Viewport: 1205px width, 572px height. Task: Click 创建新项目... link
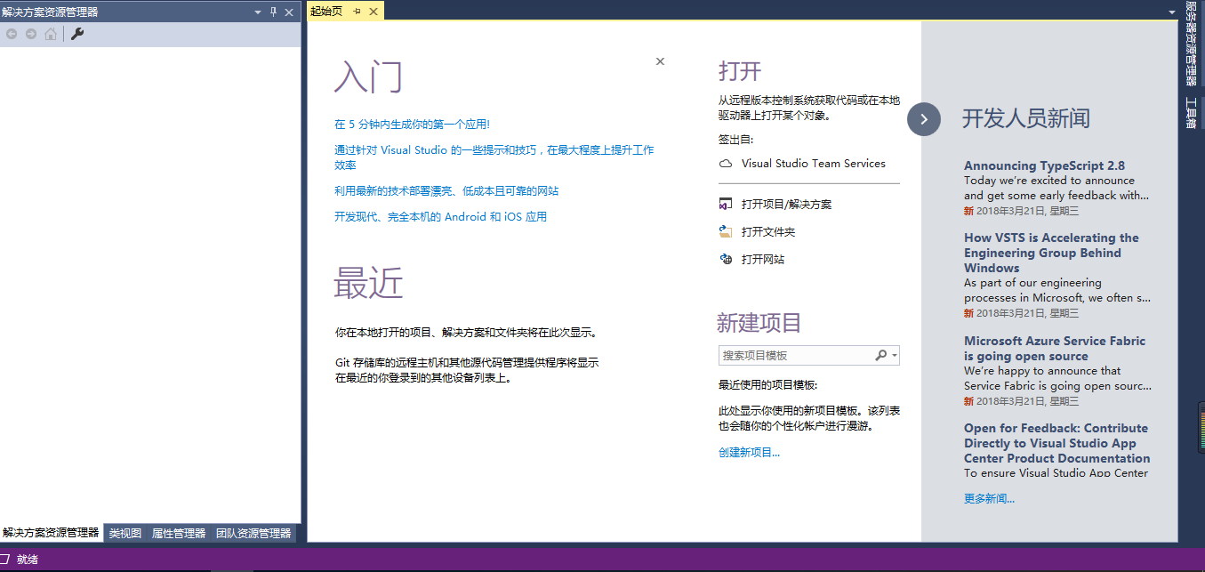tap(749, 453)
